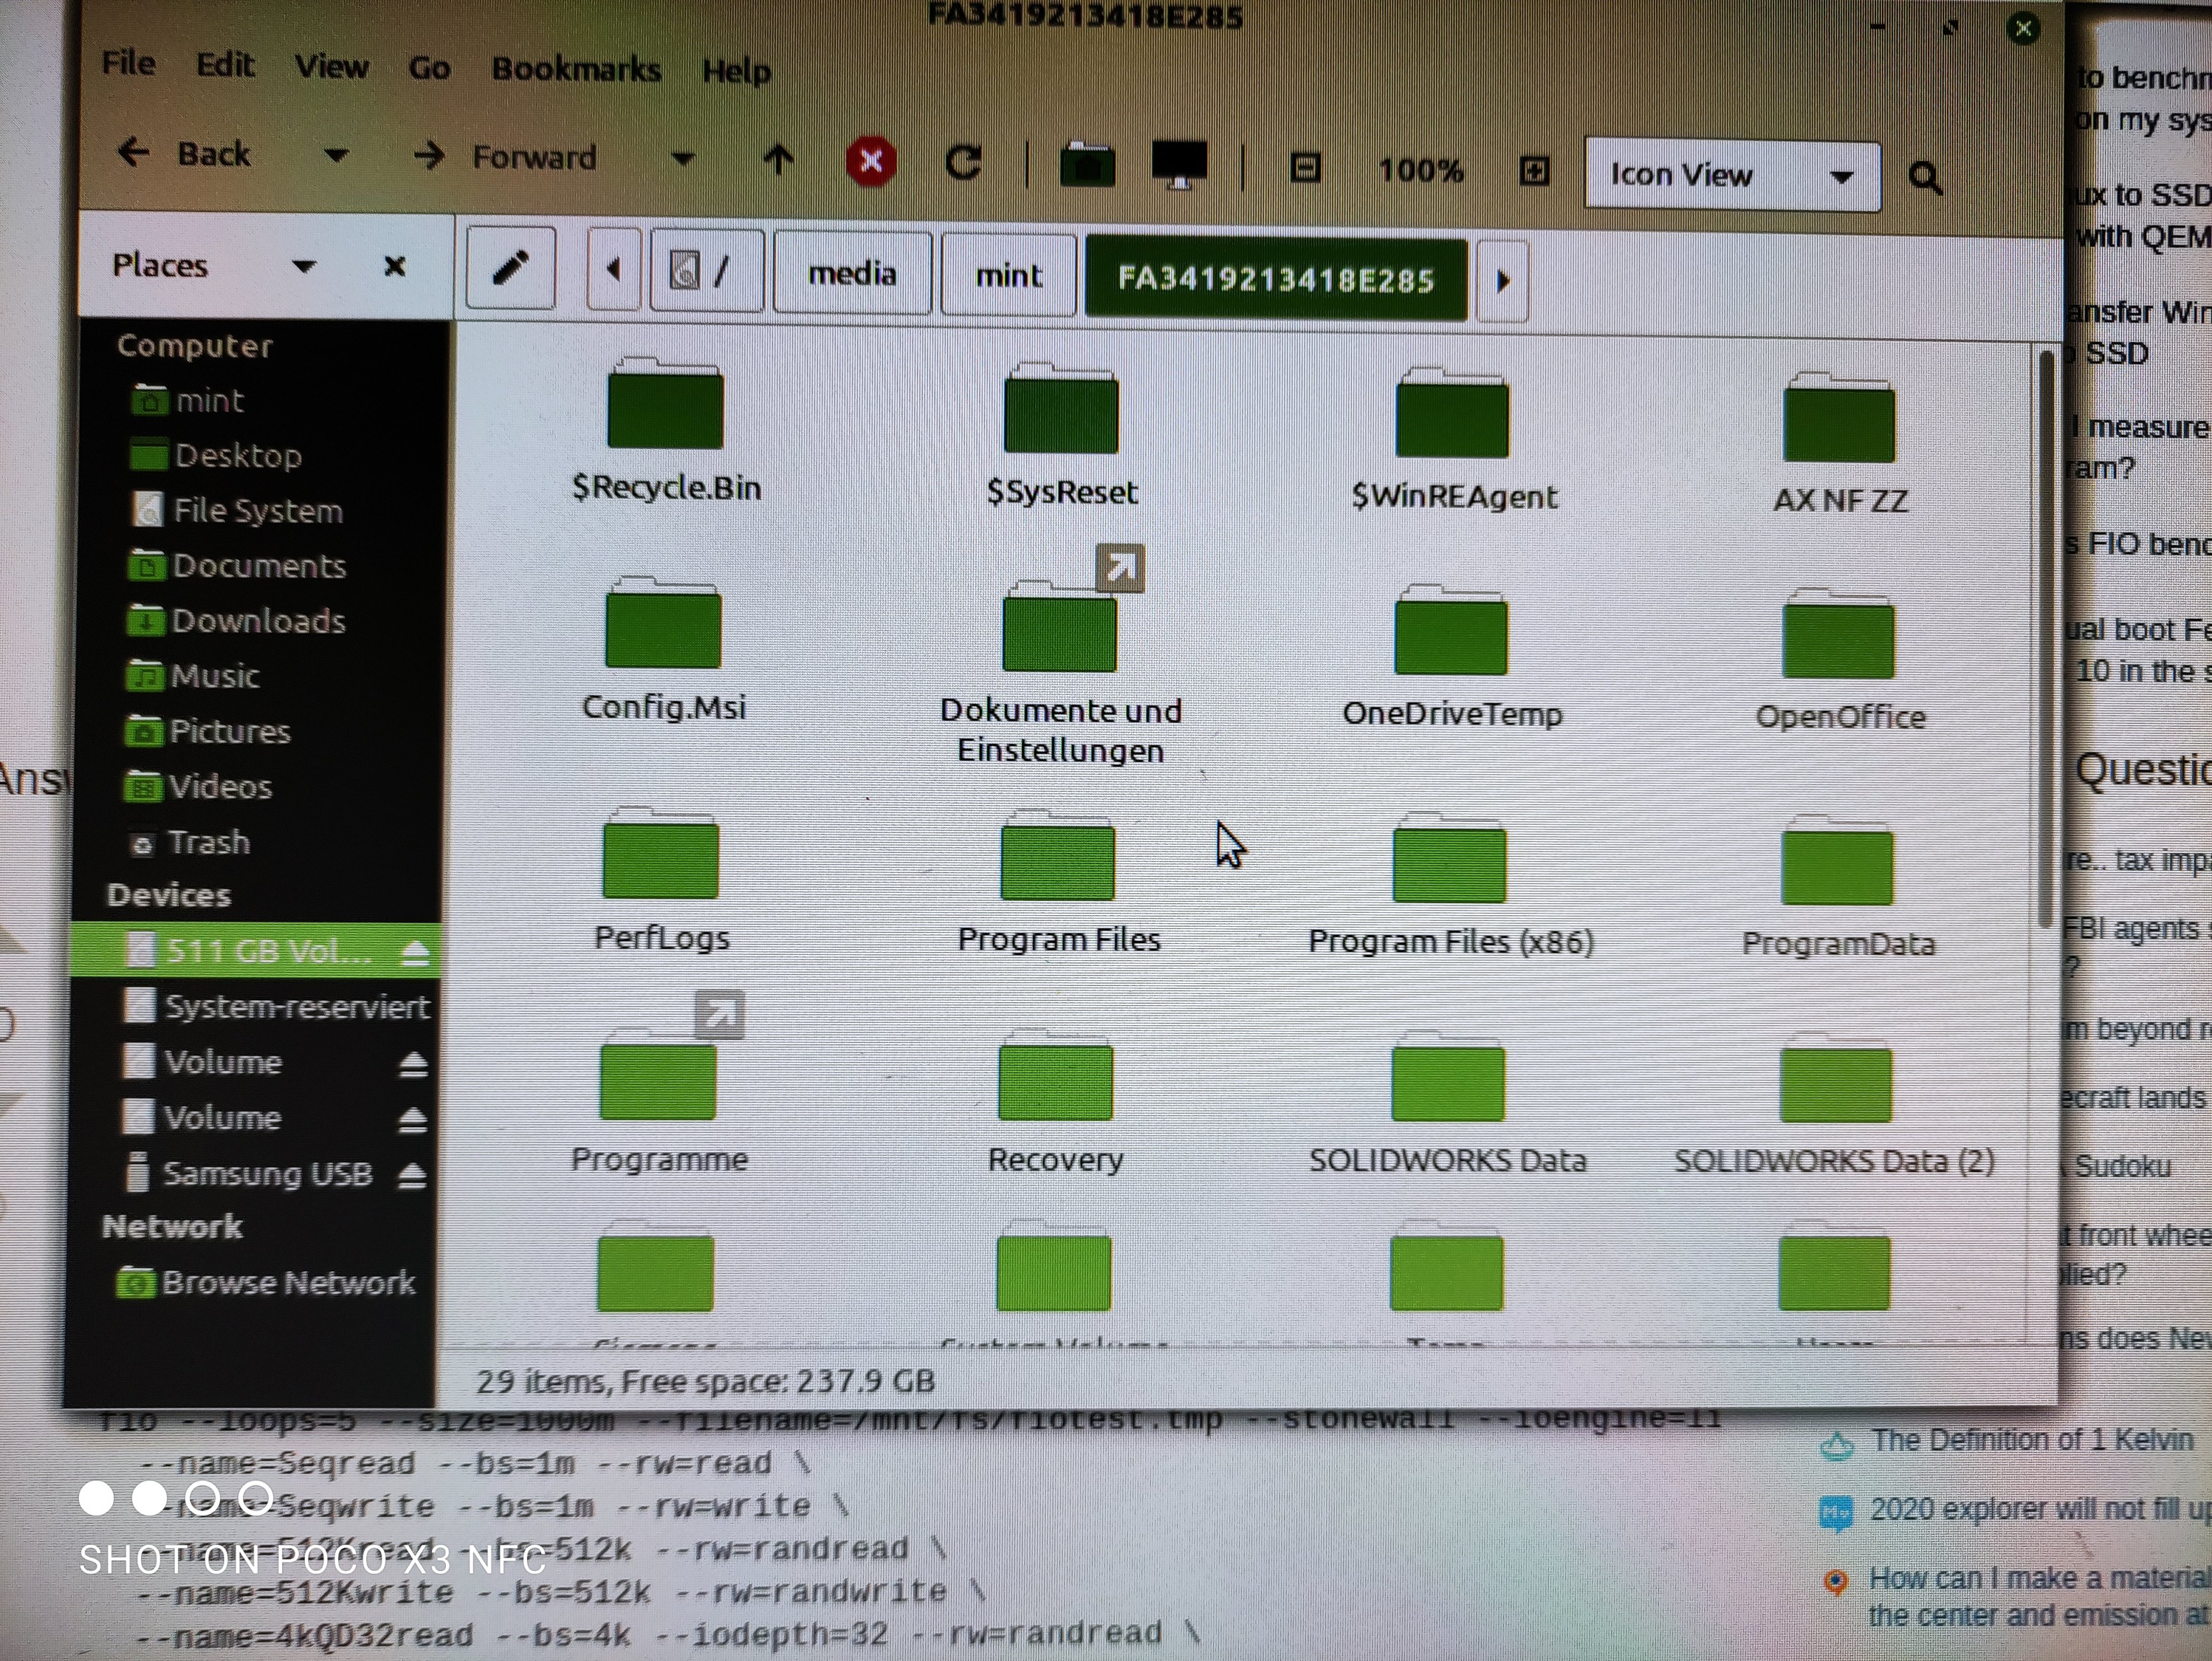Open the Places sidebar type dropdown

(303, 266)
